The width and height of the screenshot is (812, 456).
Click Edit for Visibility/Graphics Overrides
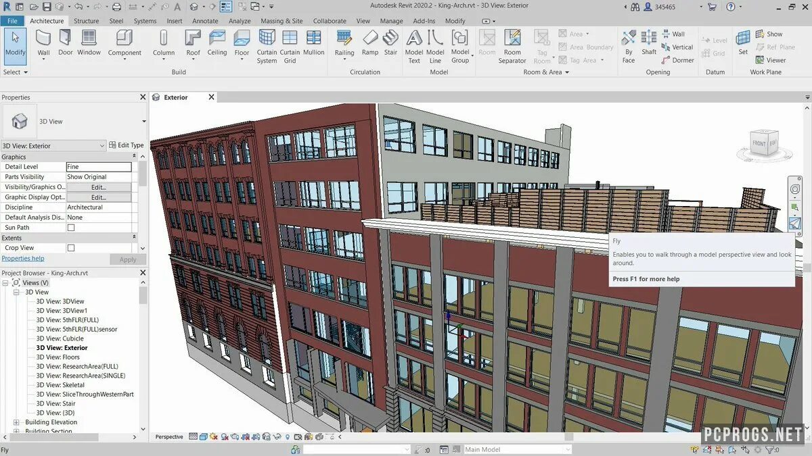tap(99, 187)
